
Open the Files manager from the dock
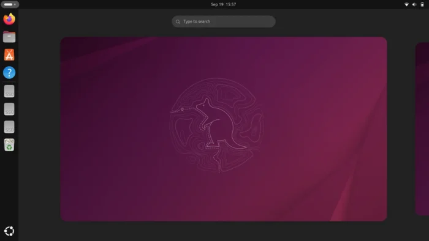coord(9,37)
